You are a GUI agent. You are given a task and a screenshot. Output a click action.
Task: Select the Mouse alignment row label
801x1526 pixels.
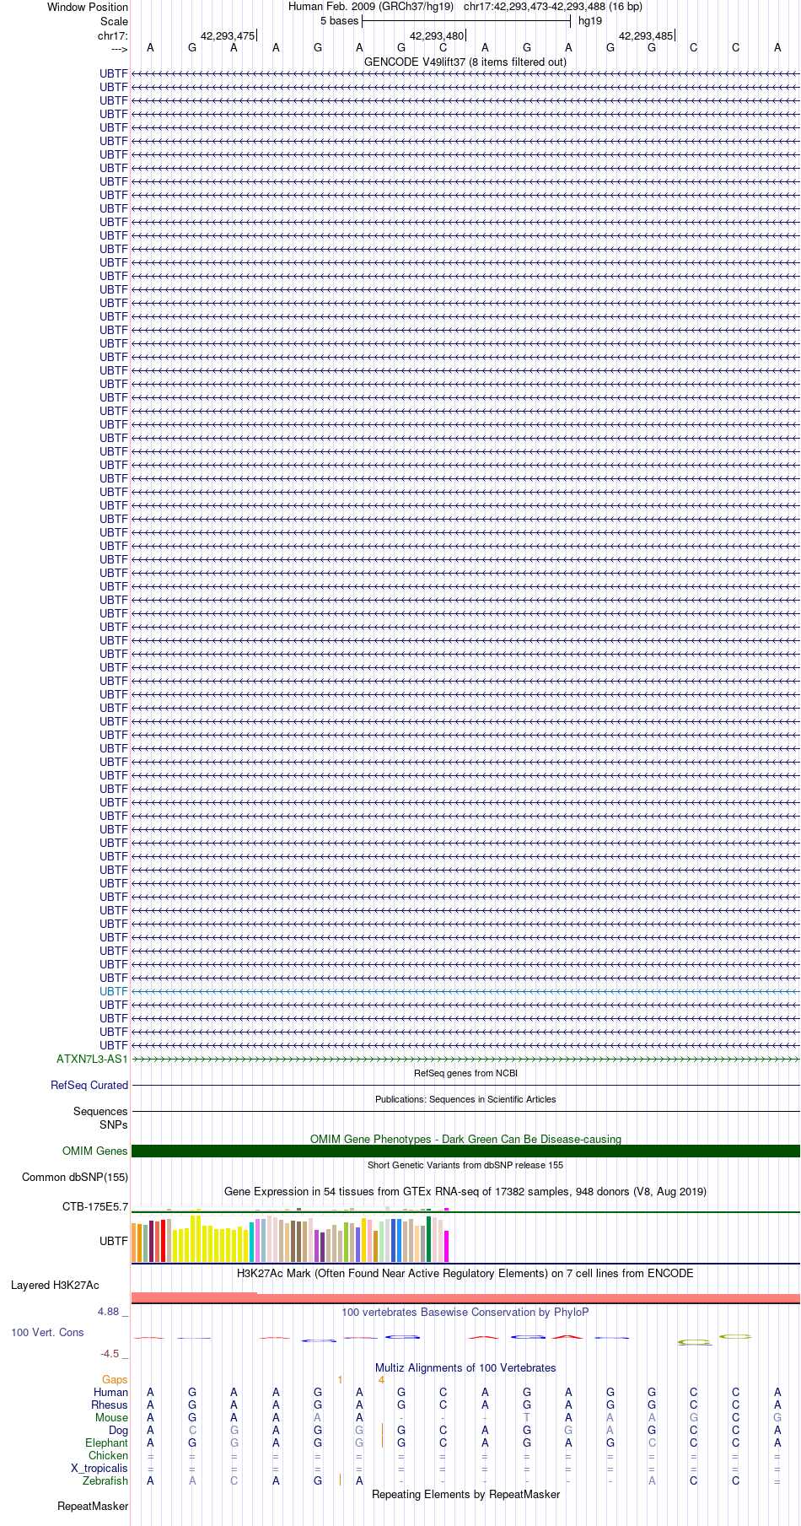pyautogui.click(x=111, y=1417)
